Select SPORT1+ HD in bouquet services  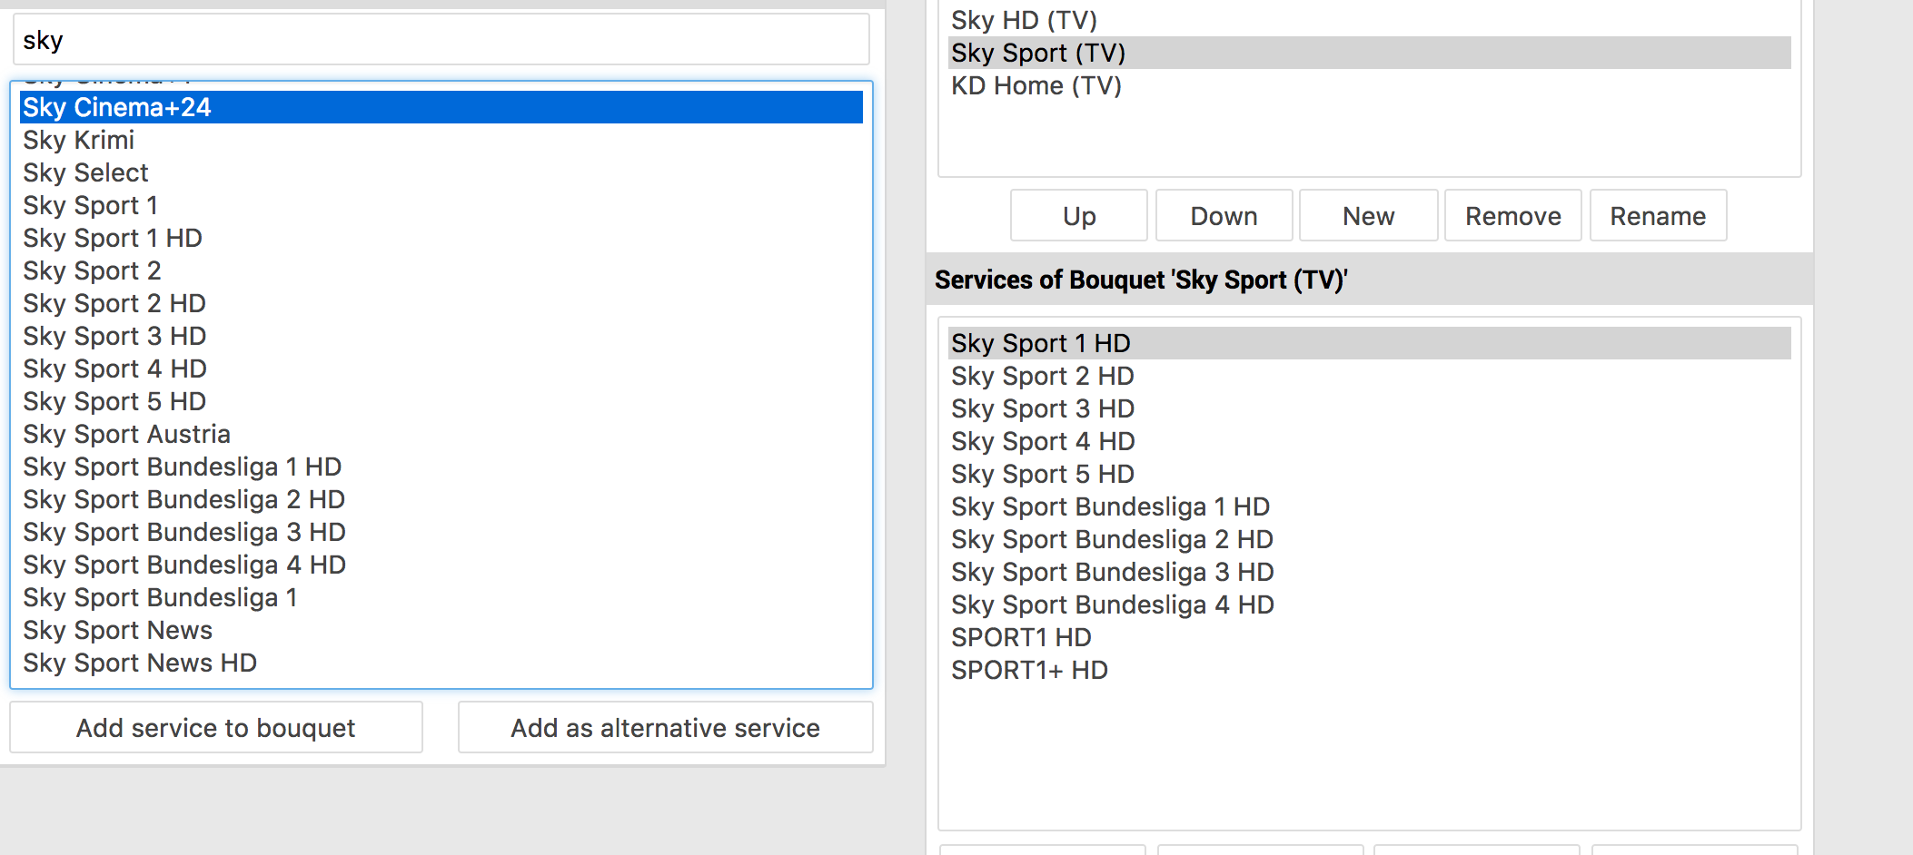[x=1029, y=671]
